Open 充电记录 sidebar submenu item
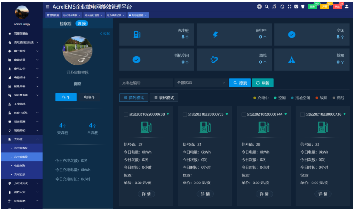Viewport: 353px width, 209px height. point(22,174)
